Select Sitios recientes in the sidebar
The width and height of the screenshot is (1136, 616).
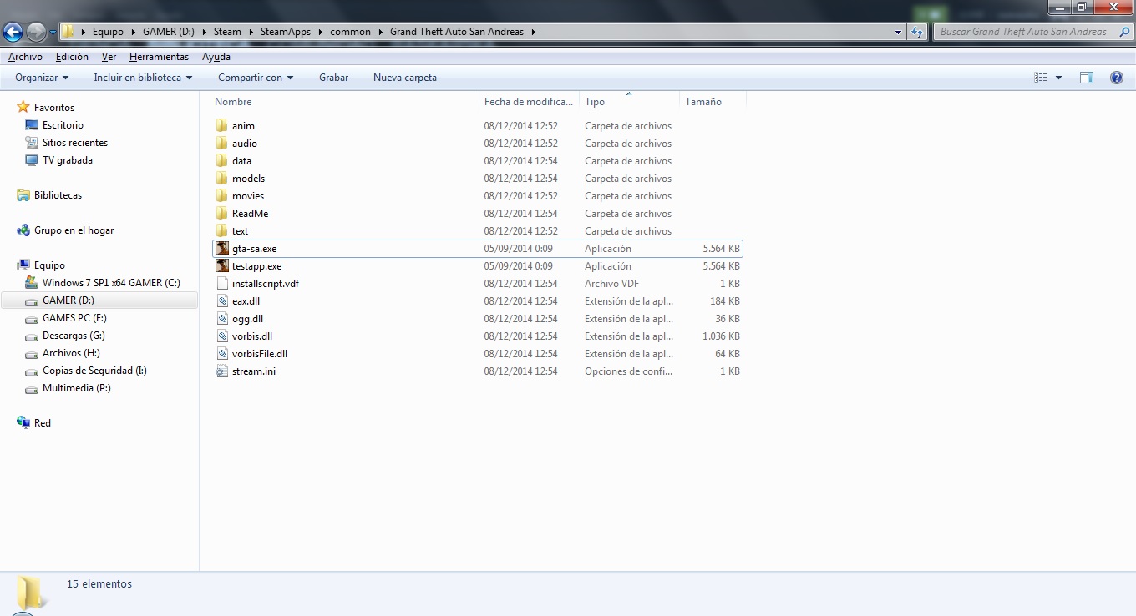point(75,143)
